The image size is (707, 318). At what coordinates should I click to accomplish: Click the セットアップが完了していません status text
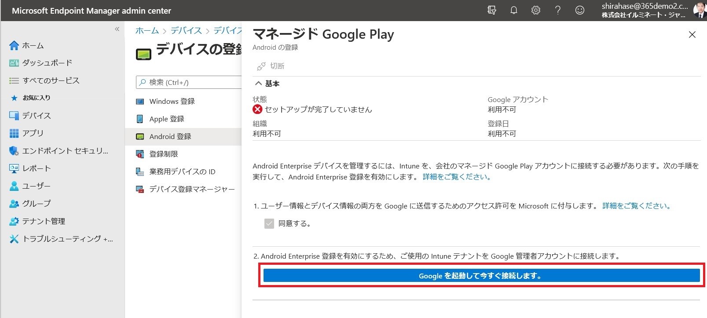(319, 110)
